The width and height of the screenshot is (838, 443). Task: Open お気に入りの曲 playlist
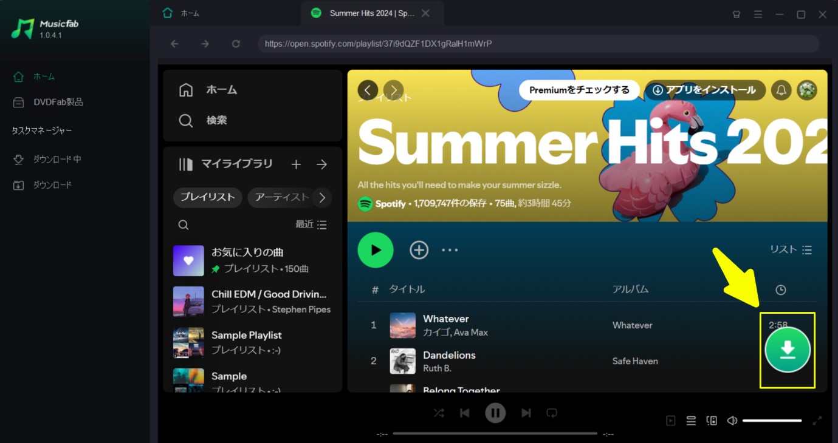[x=252, y=260]
